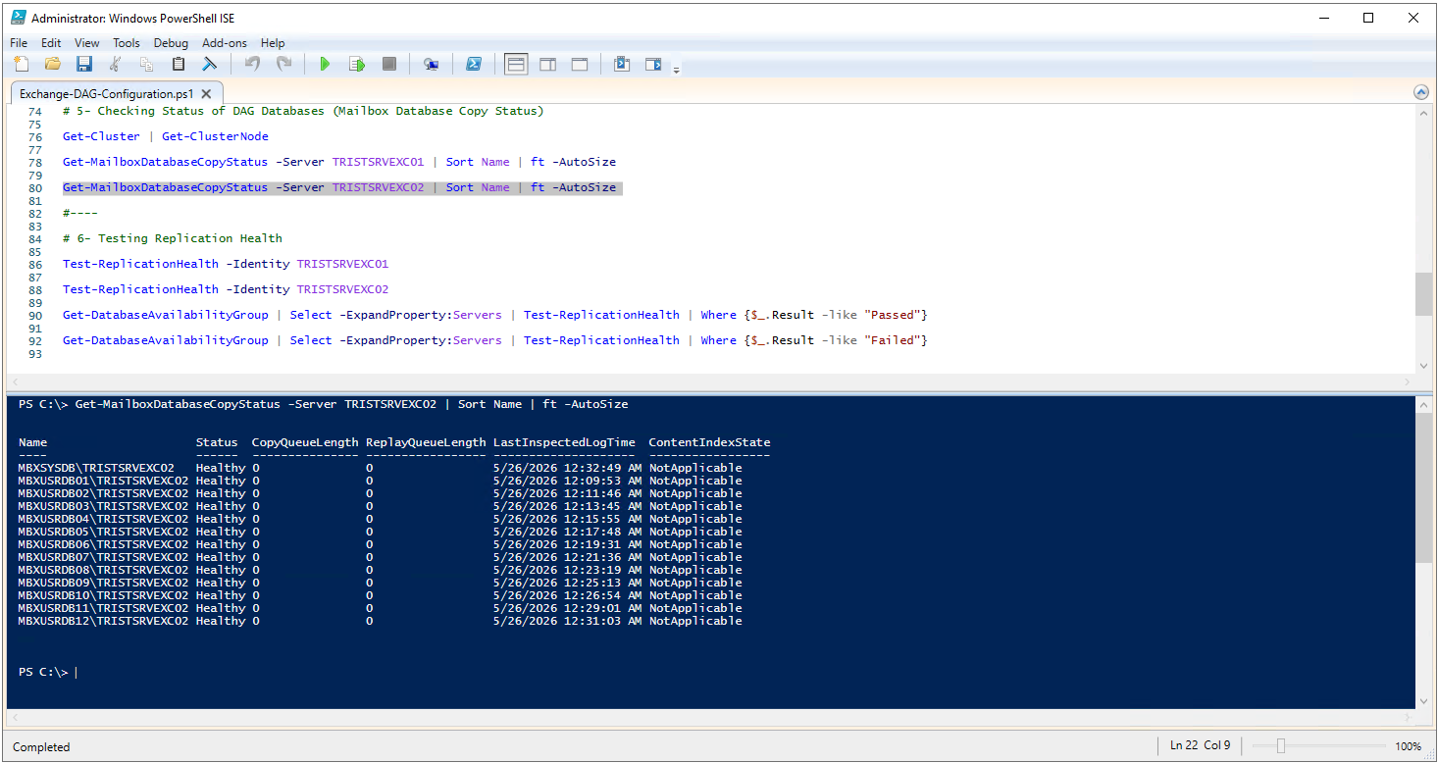The height and width of the screenshot is (763, 1438).
Task: Open the Tools menu
Action: [x=127, y=43]
